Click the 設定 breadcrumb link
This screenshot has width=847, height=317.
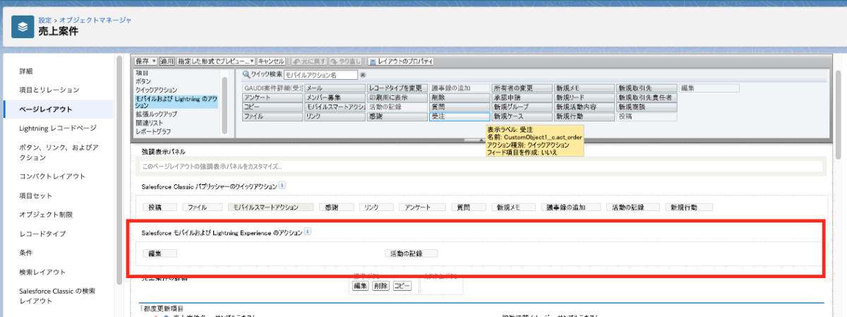(44, 20)
